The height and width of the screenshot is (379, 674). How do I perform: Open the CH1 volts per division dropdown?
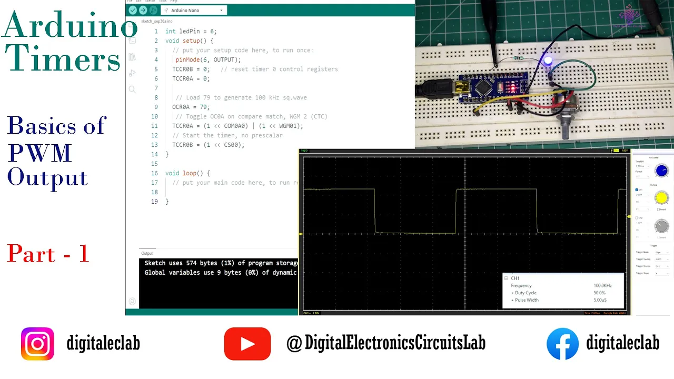(x=642, y=195)
